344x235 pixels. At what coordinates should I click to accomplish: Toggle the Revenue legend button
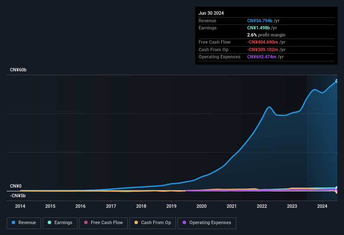point(24,223)
